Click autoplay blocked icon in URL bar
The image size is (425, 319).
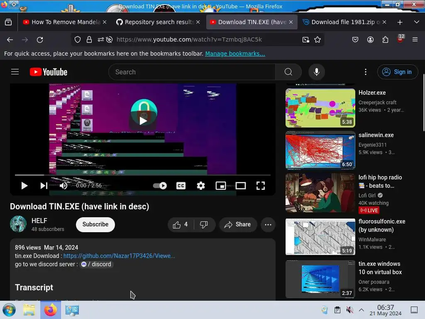pyautogui.click(x=109, y=39)
